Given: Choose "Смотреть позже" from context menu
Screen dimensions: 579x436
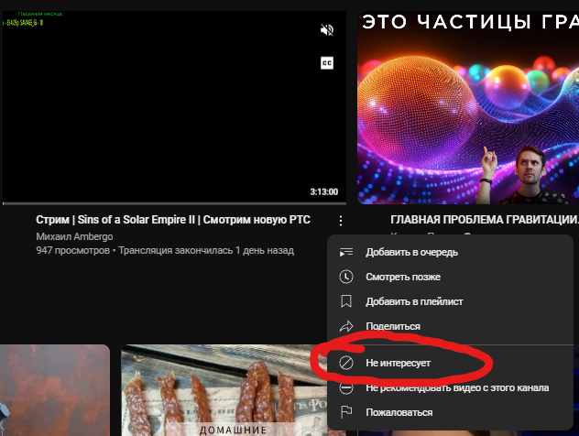Looking at the screenshot, I should pyautogui.click(x=450, y=277).
